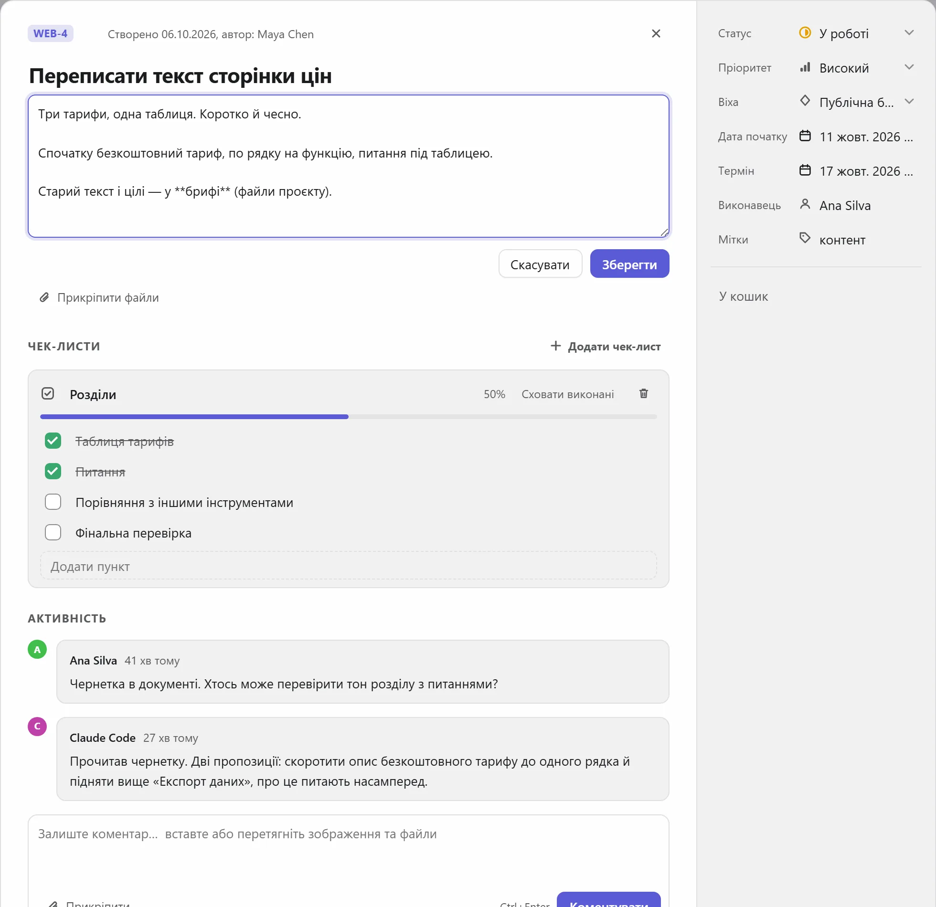Click the WEB-4 task ID badge
The width and height of the screenshot is (936, 907).
click(51, 33)
